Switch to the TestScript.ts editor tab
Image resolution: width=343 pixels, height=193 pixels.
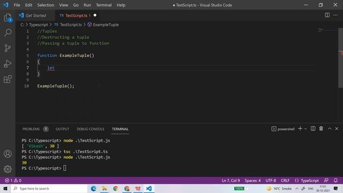click(78, 16)
